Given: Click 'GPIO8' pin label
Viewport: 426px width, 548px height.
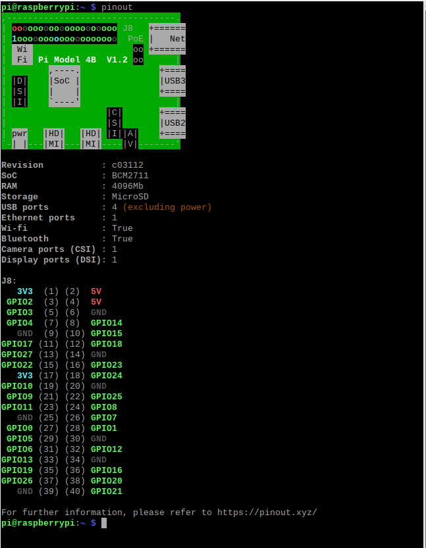Looking at the screenshot, I should pos(104,407).
